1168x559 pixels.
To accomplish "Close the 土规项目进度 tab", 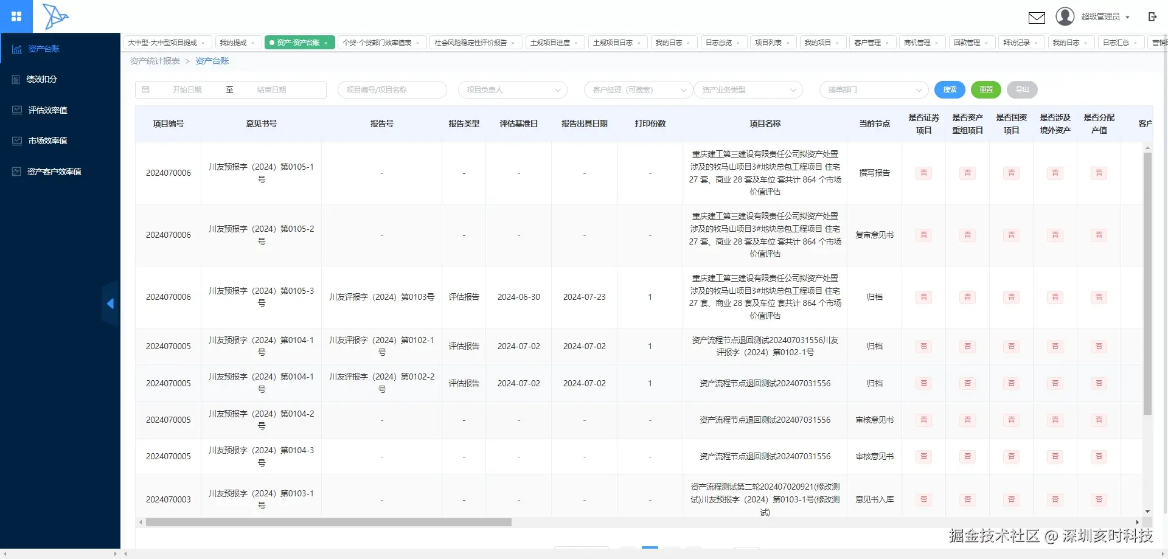I will coord(576,43).
